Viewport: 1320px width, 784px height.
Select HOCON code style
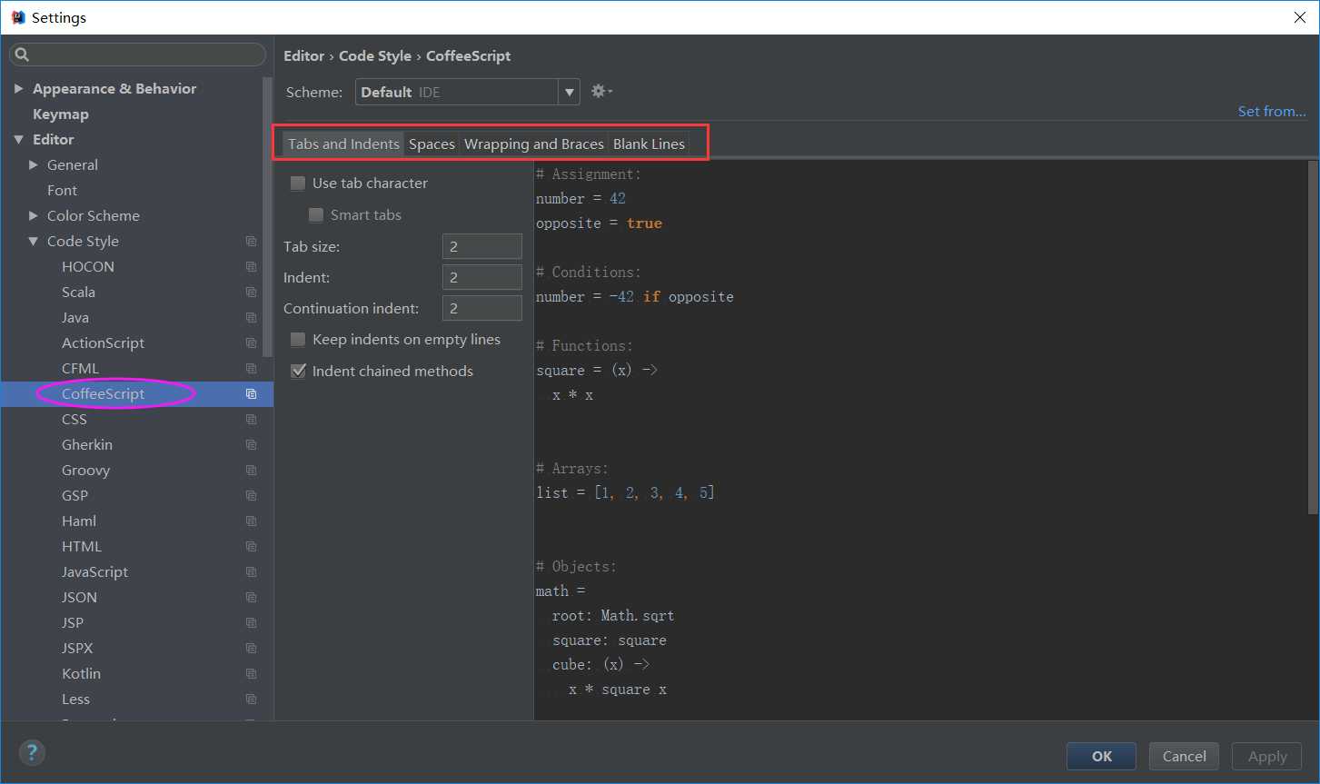pos(88,267)
